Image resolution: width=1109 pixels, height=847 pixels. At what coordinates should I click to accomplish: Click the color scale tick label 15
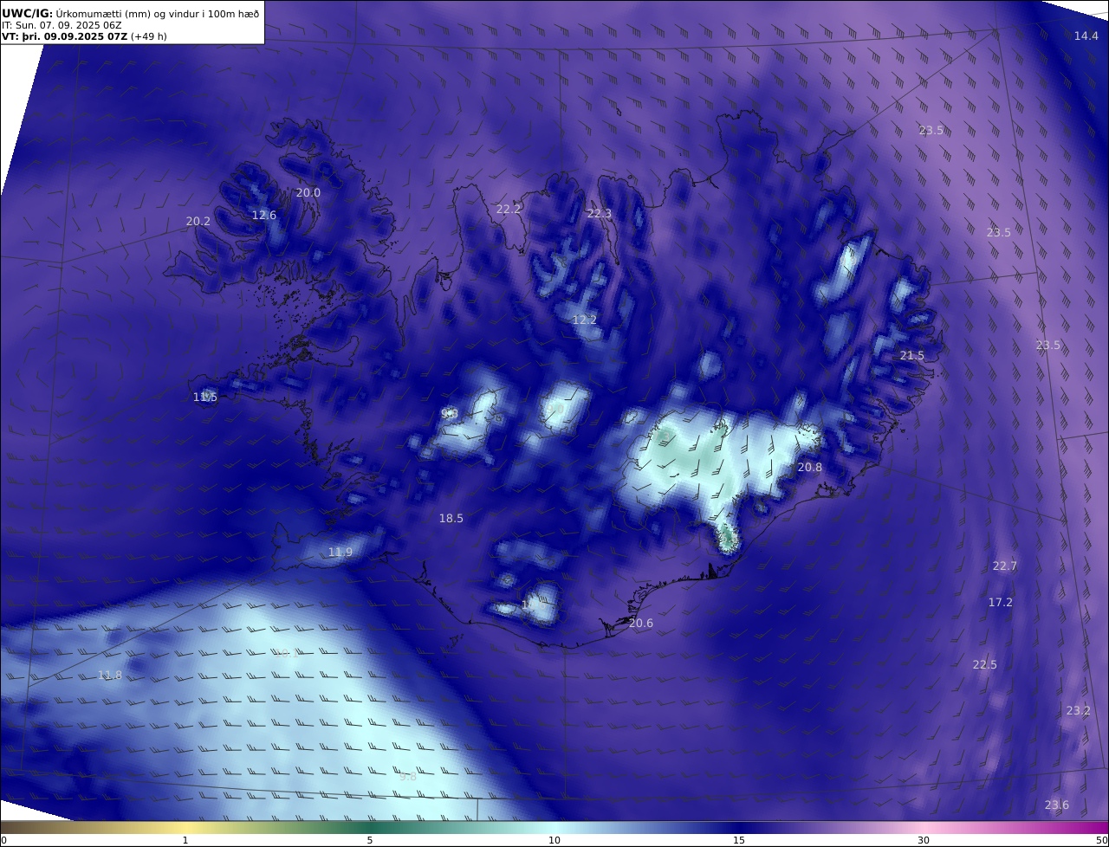(739, 840)
